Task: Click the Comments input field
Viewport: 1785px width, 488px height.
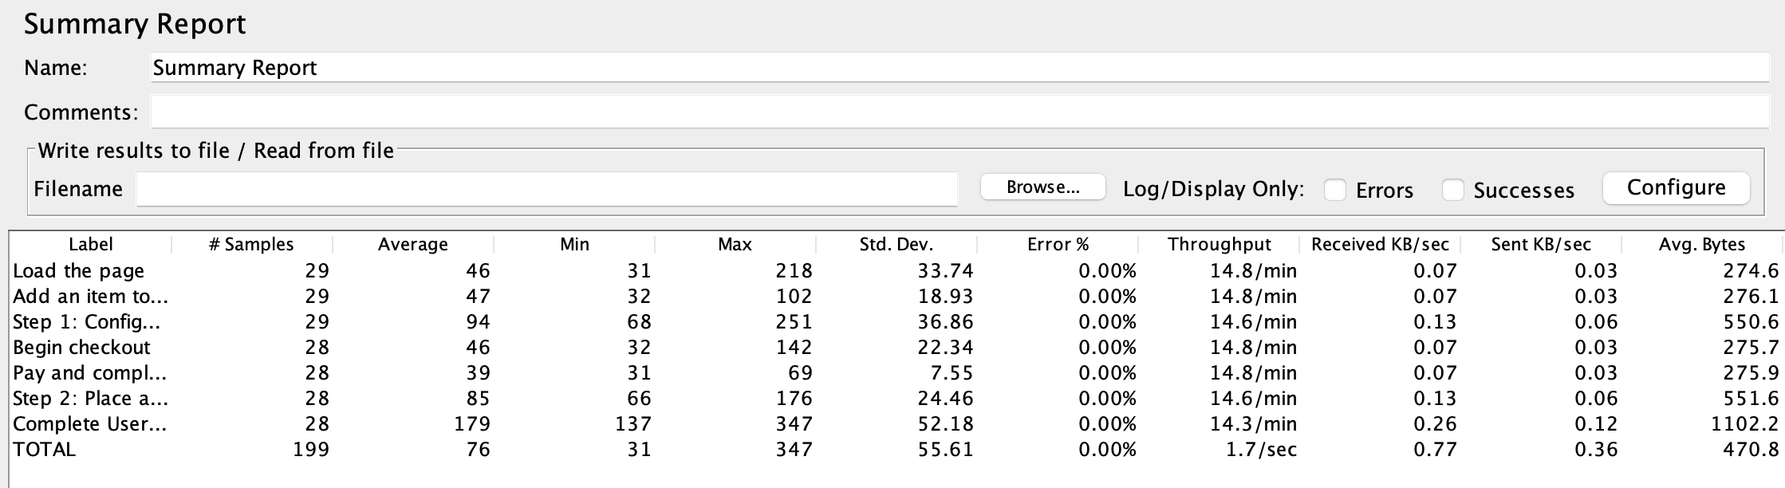Action: coord(959,112)
